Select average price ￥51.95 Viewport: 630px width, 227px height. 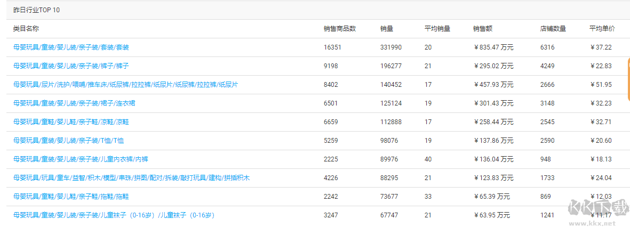click(601, 85)
